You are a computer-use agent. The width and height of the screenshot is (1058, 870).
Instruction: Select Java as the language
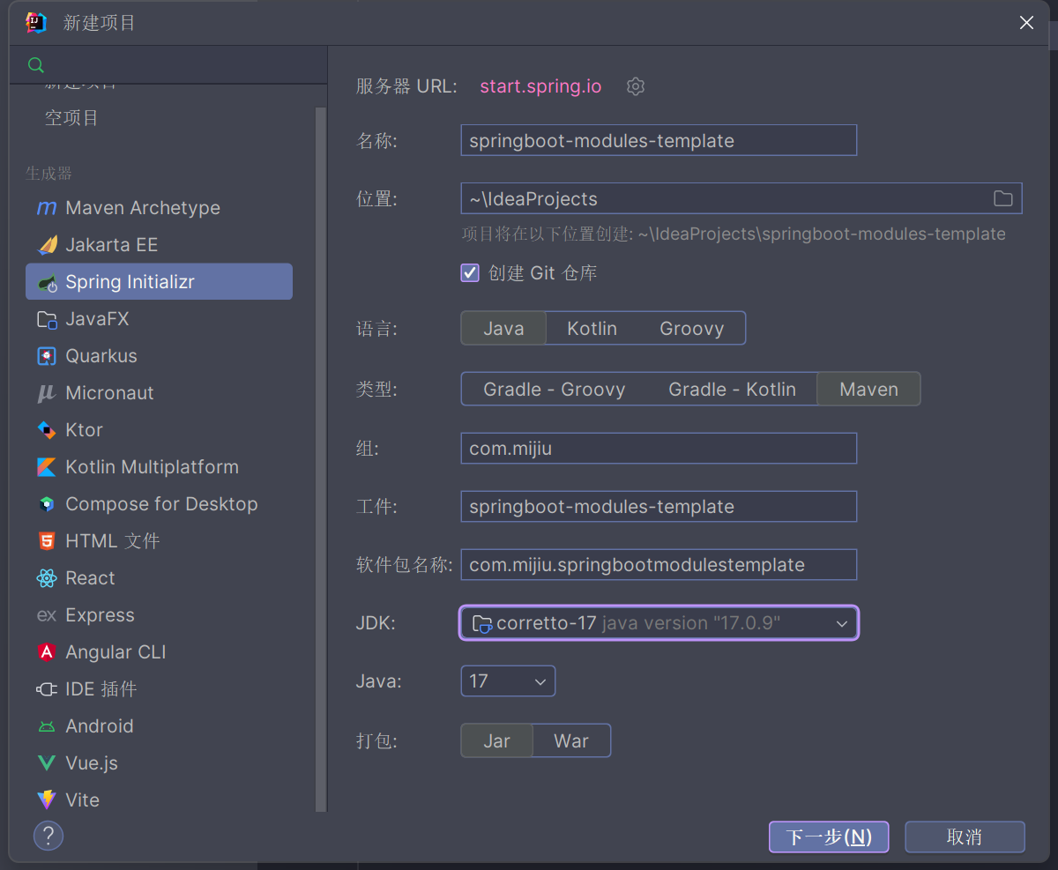click(503, 329)
